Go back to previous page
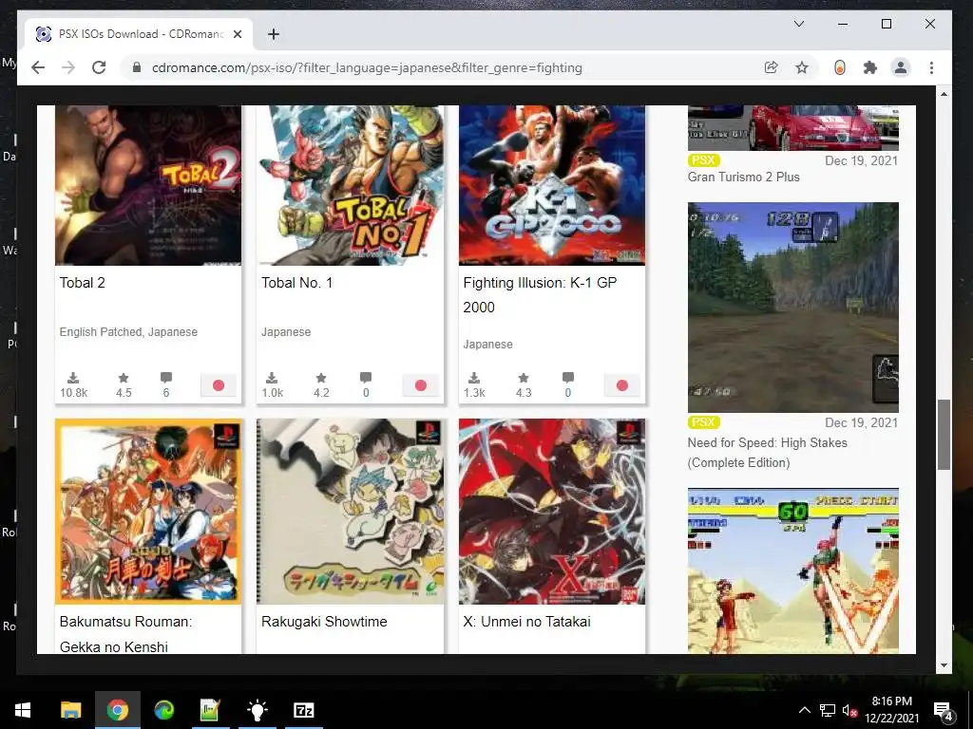 [38, 67]
